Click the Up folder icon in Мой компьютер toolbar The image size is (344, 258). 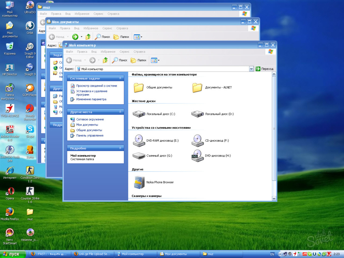pos(105,60)
